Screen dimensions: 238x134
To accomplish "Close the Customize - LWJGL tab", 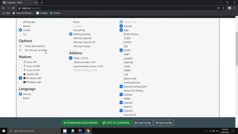I will point(36,3).
